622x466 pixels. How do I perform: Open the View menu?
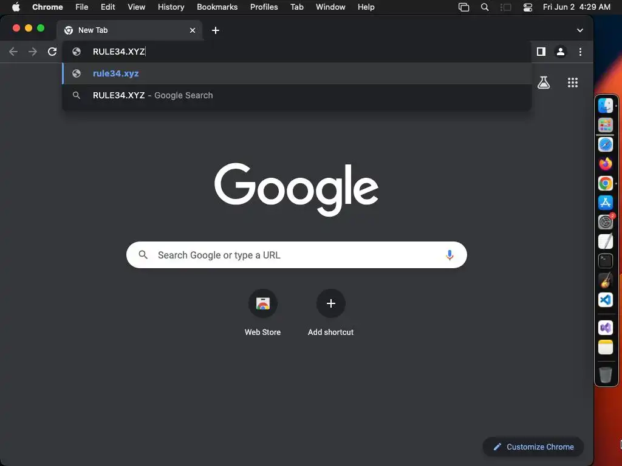[136, 7]
